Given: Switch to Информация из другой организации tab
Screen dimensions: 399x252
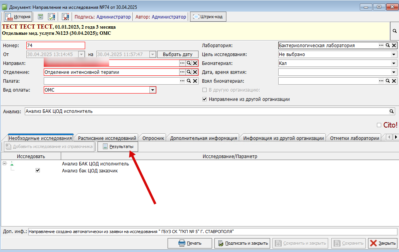Looking at the screenshot, I should click(x=283, y=138).
